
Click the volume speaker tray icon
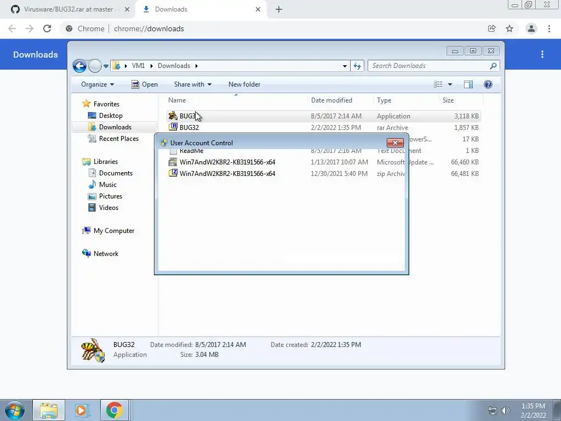click(505, 411)
